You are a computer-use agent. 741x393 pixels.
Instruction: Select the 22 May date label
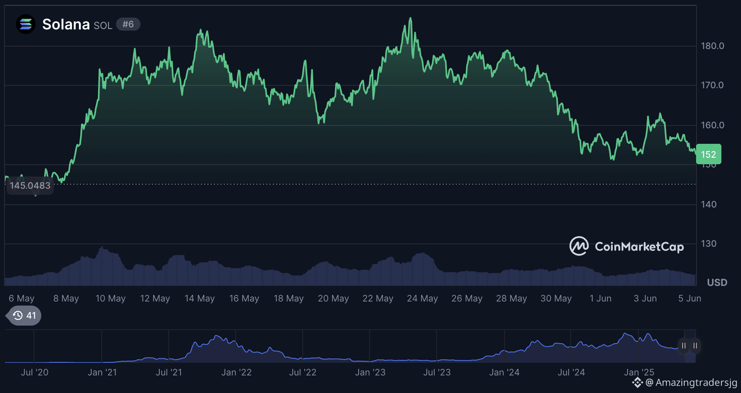[x=378, y=298]
